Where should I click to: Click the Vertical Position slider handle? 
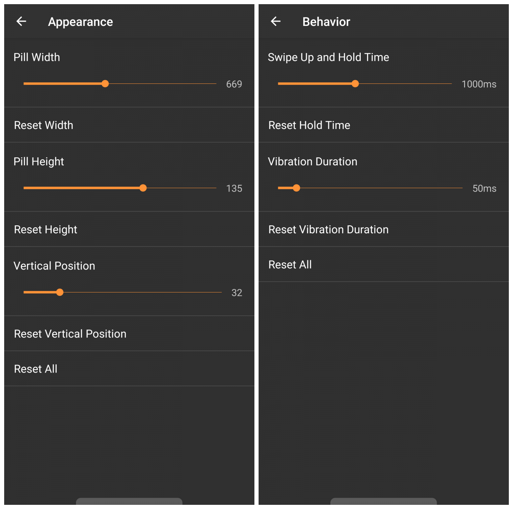click(x=60, y=292)
